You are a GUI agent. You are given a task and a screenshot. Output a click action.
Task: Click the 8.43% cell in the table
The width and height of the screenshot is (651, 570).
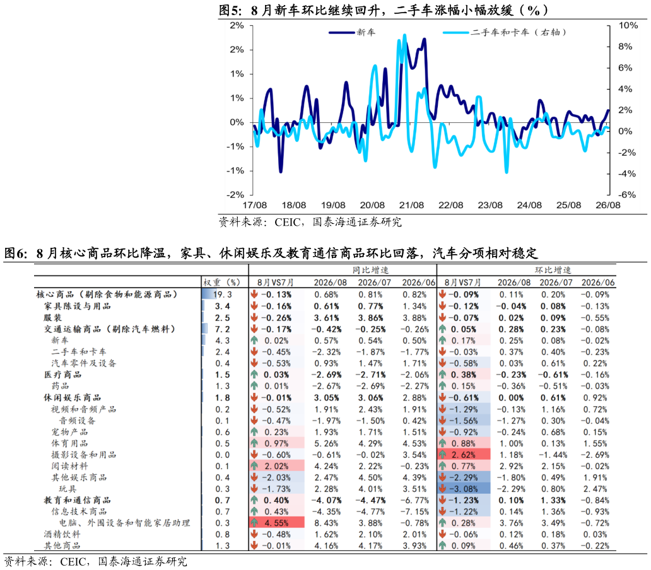[326, 523]
